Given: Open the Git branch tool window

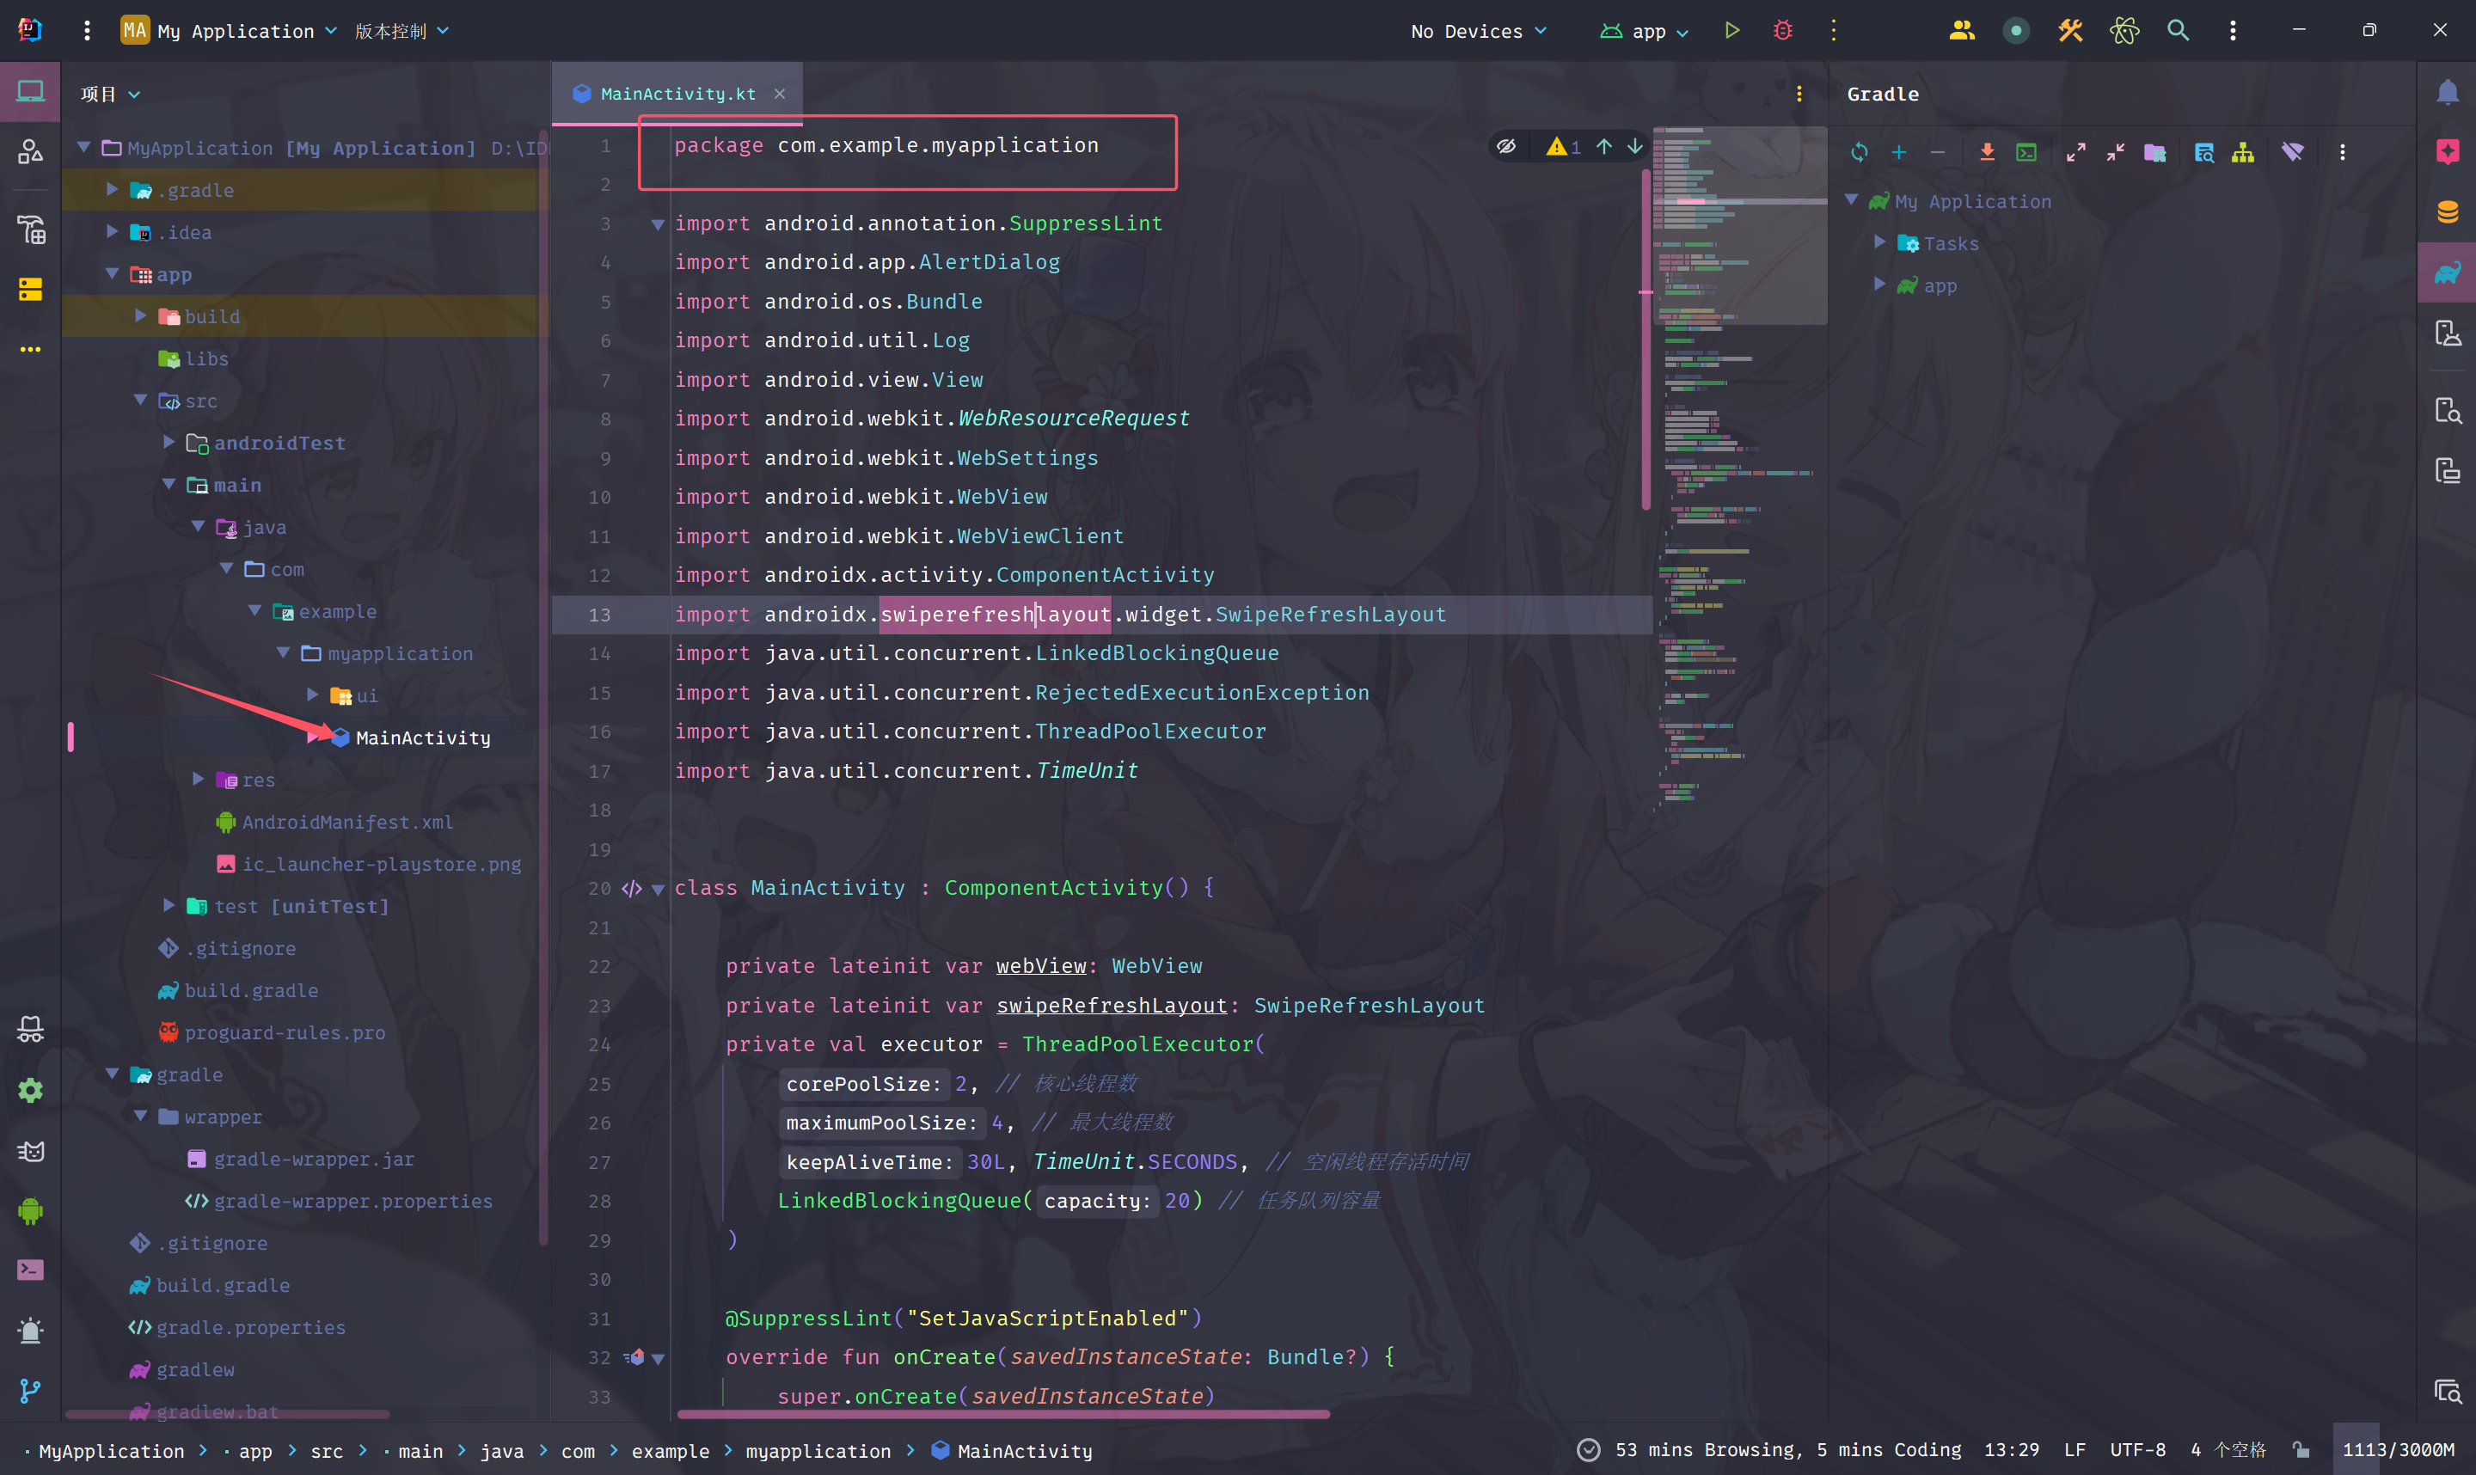Looking at the screenshot, I should pyautogui.click(x=31, y=1391).
